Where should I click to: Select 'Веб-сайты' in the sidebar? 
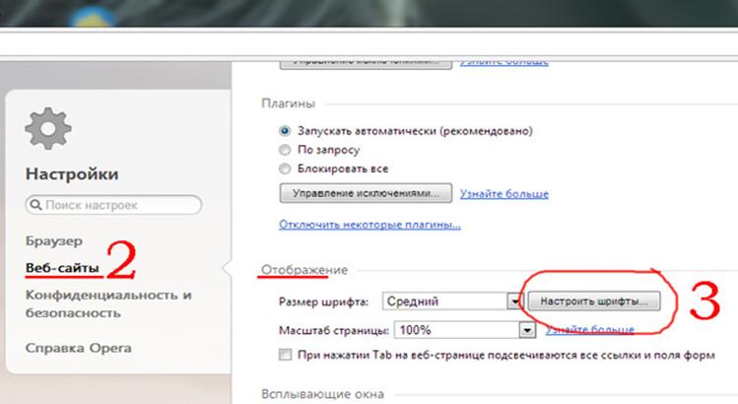(62, 268)
